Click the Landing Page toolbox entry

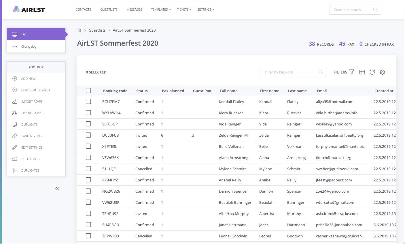[36, 136]
